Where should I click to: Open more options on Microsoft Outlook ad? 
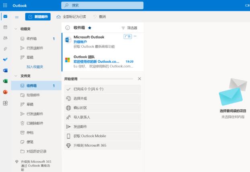pyautogui.click(x=135, y=36)
